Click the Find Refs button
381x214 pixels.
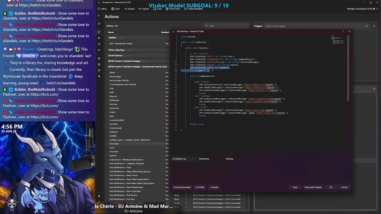[200, 187]
